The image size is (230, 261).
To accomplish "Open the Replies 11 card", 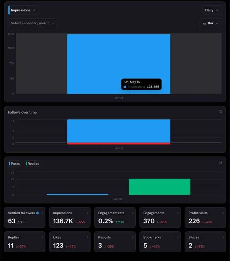I will coord(25,242).
